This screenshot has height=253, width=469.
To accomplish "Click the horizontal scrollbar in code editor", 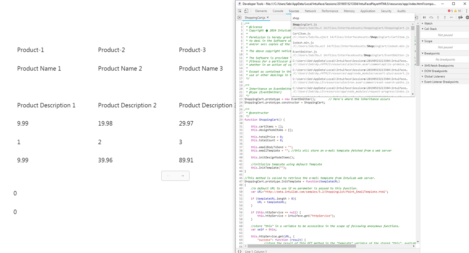I will [x=302, y=246].
